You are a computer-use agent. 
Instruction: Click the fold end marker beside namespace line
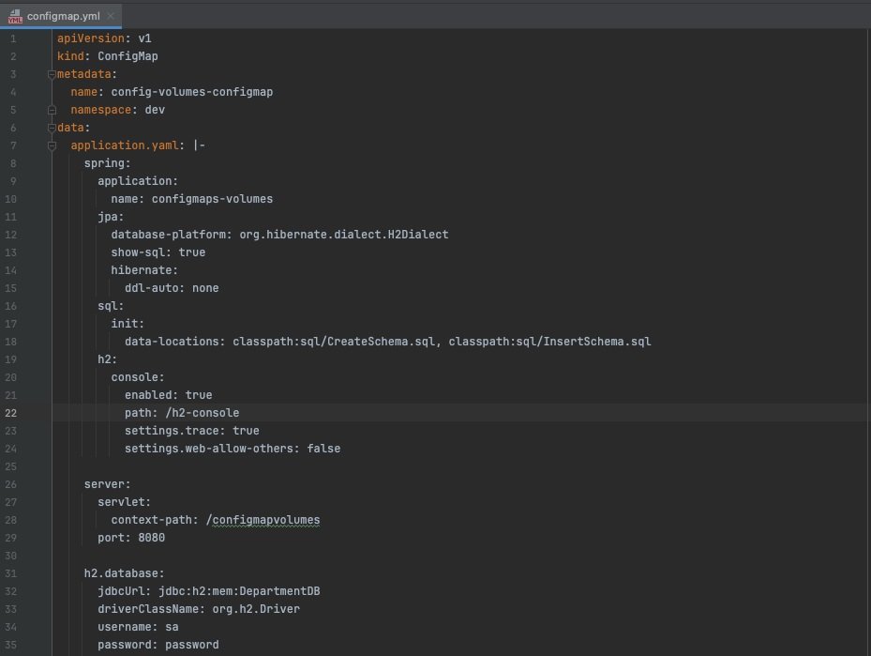click(52, 110)
